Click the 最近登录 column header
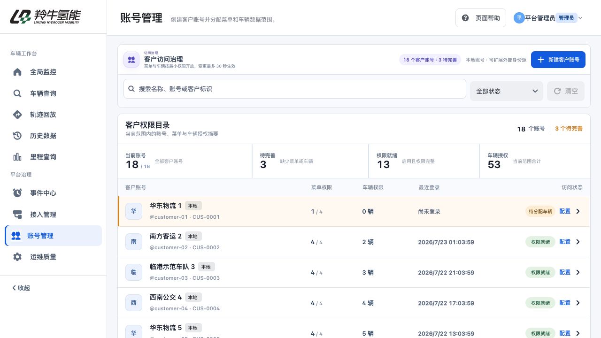 click(429, 187)
